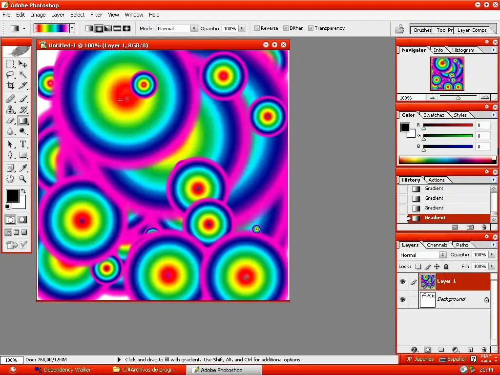Open the Image menu
Viewport: 500px width, 375px height.
(38, 15)
